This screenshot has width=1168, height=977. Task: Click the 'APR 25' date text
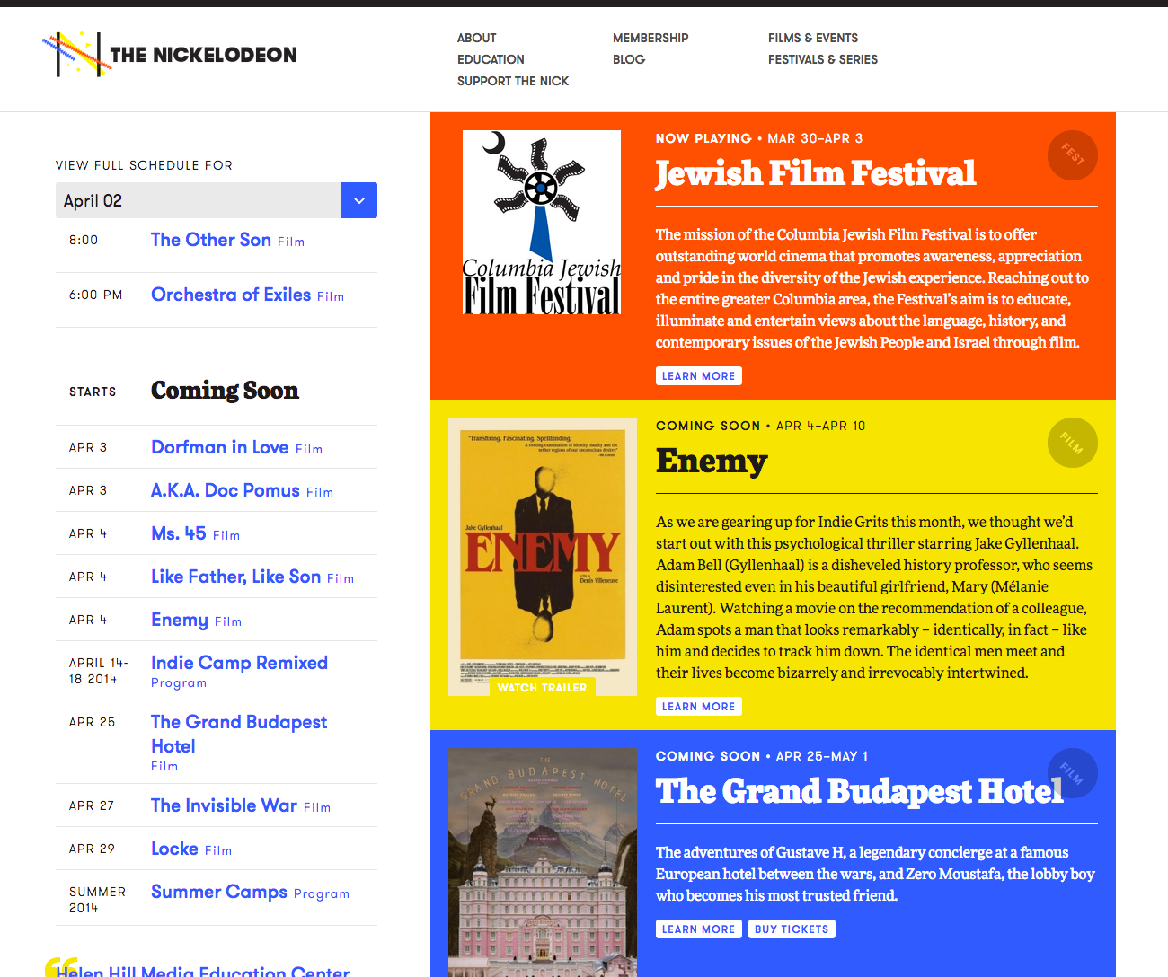tap(93, 722)
